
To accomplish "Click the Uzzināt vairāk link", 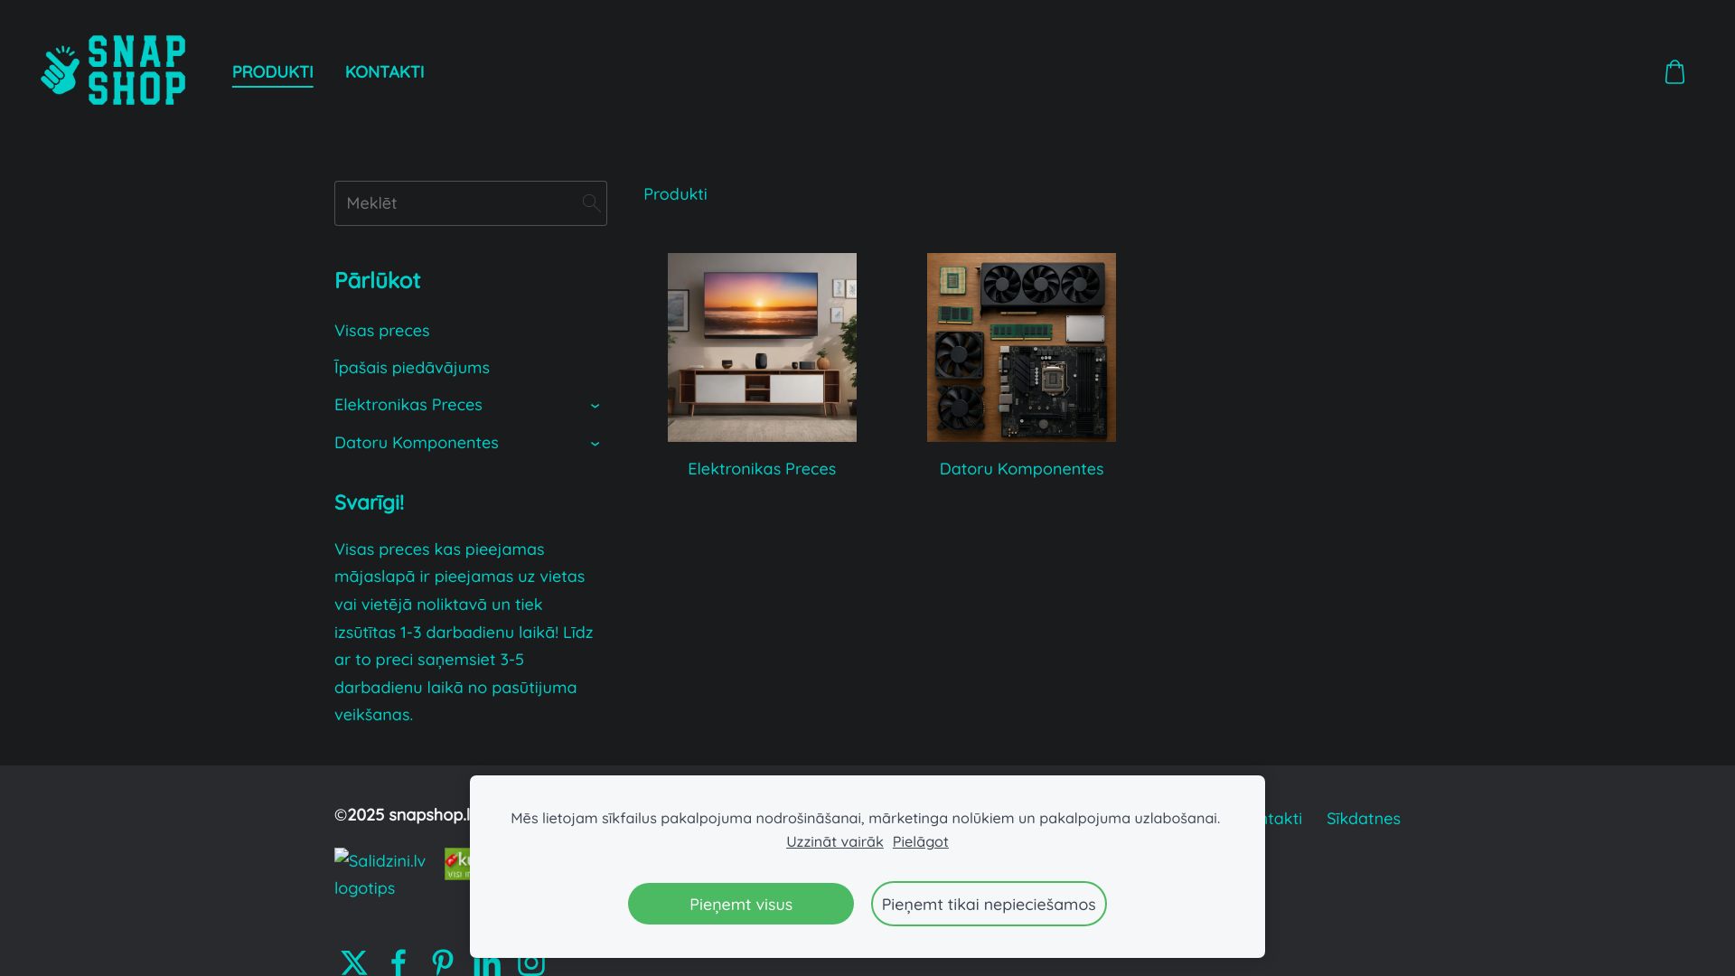I will (x=834, y=841).
